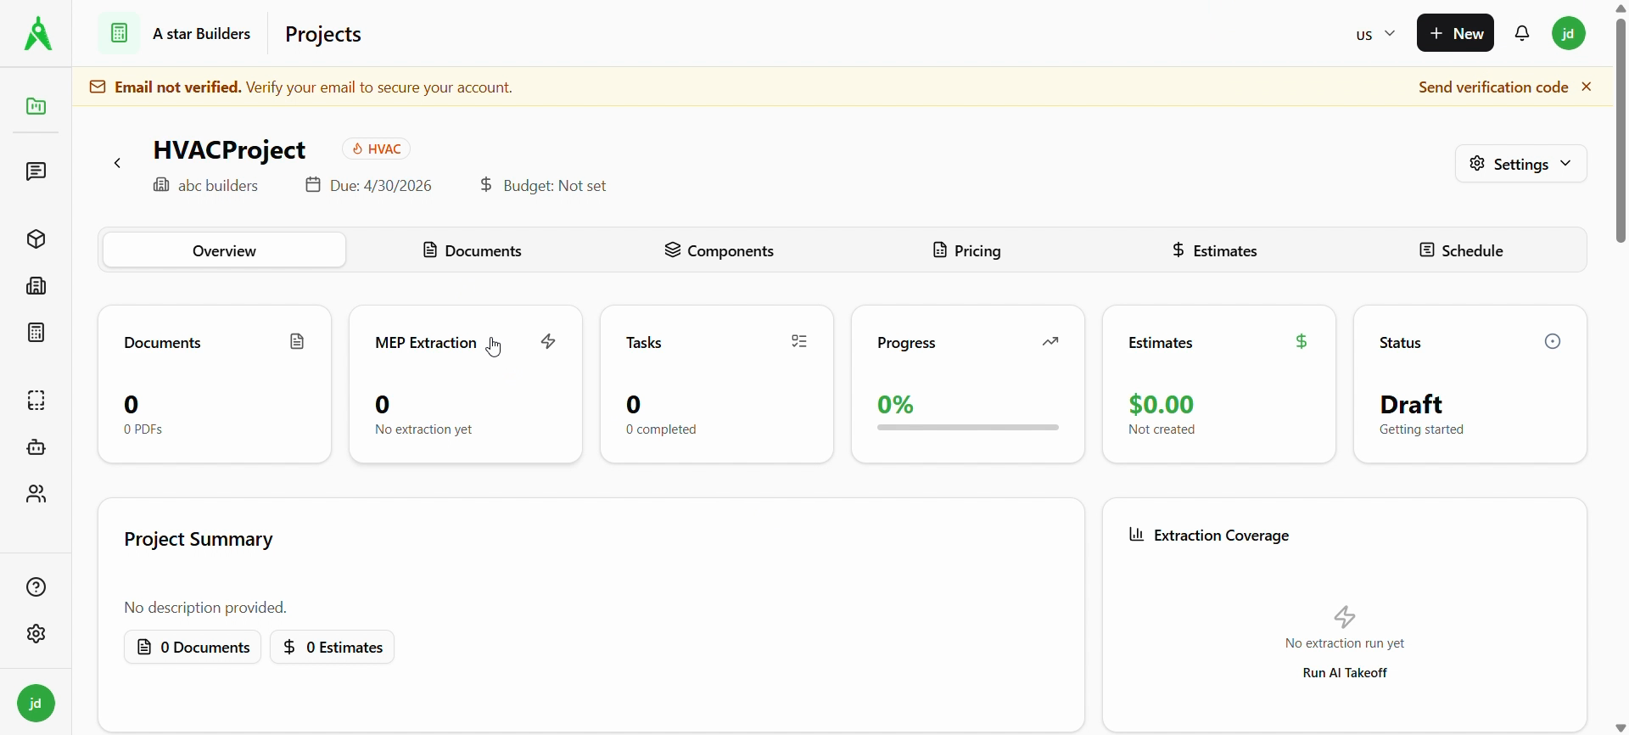Image resolution: width=1629 pixels, height=735 pixels.
Task: Switch to the Estimates tab
Action: tap(1214, 250)
